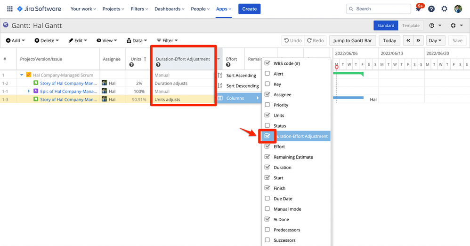Open the Filter menu in Gantt toolbar
Screen dimensions: 470x246
pyautogui.click(x=167, y=40)
